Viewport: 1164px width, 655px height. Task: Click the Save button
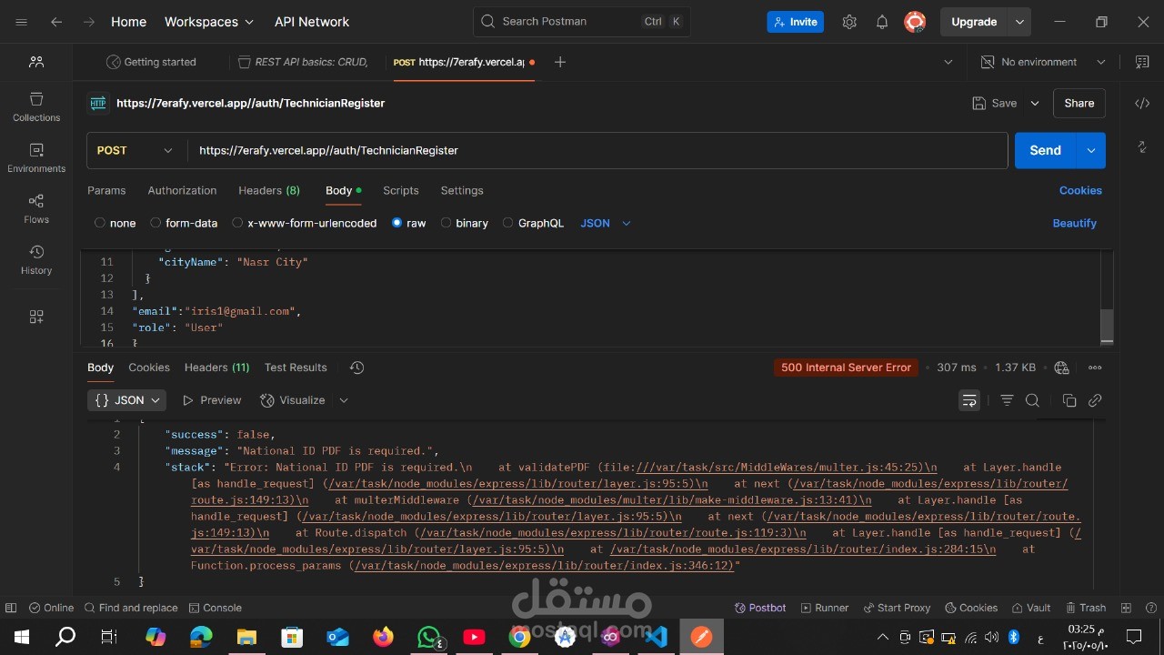click(995, 103)
